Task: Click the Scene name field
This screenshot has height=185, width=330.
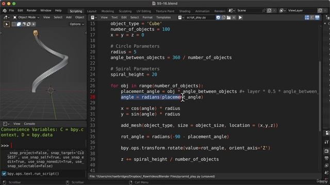Action: 249,10
